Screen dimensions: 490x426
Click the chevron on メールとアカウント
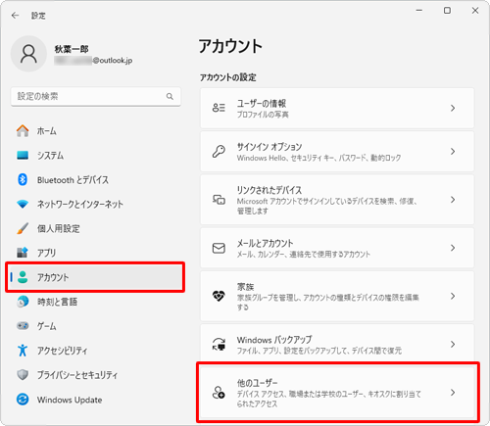point(453,248)
